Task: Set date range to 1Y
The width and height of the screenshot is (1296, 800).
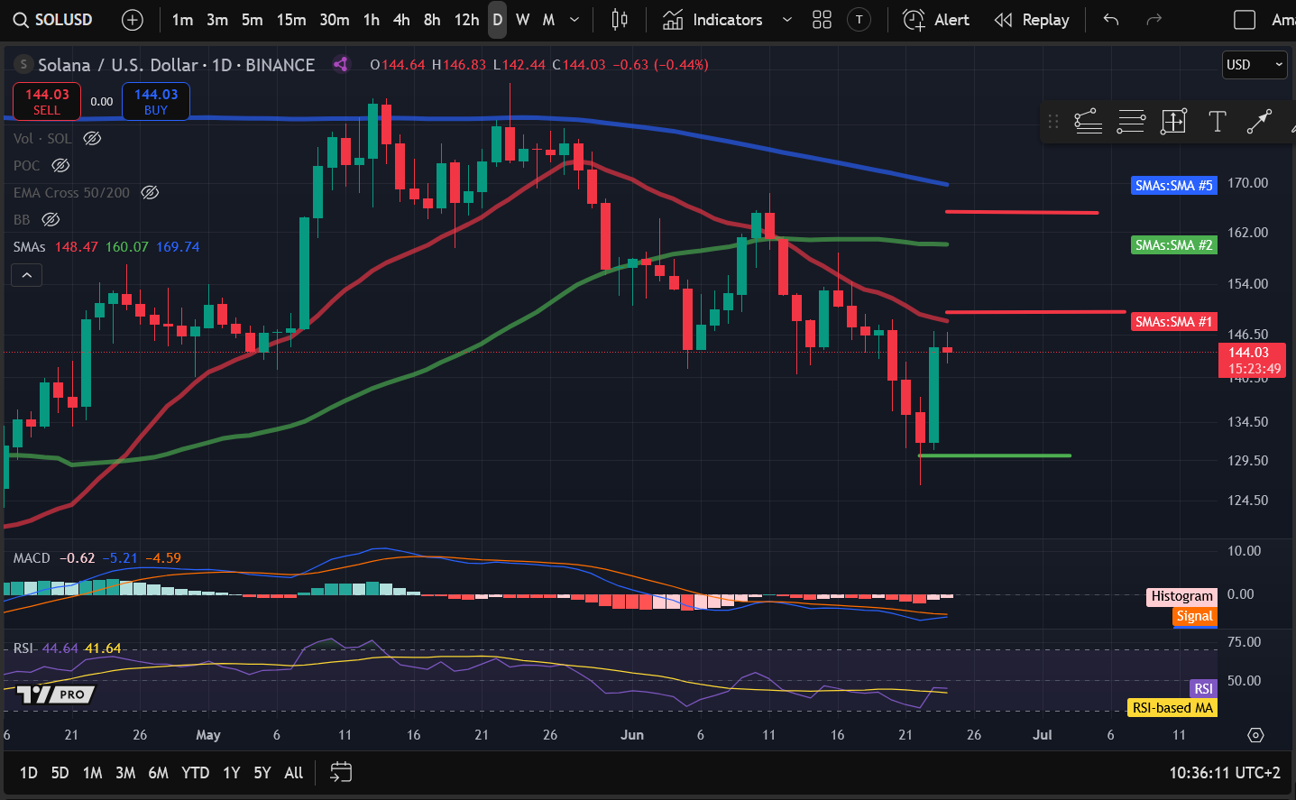Action: click(x=232, y=773)
